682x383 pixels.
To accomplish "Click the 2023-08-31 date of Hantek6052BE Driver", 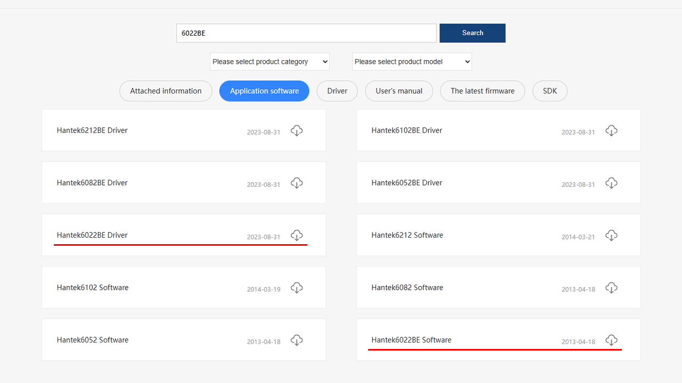I will tap(578, 185).
